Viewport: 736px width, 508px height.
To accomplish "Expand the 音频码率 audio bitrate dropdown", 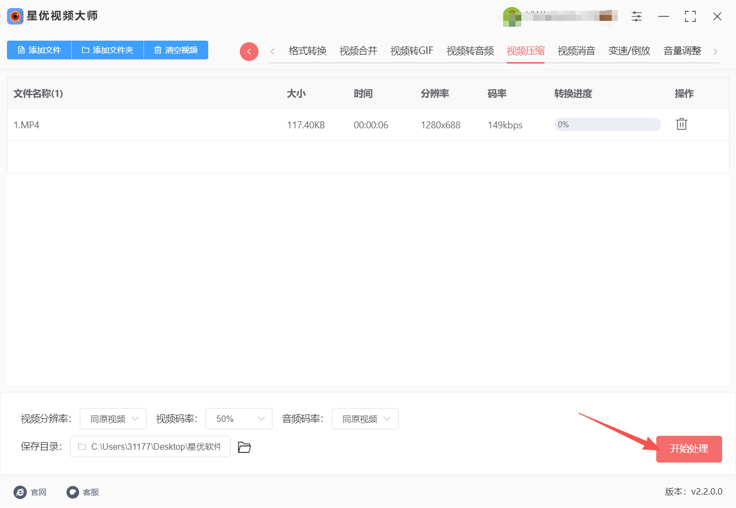I will click(365, 419).
